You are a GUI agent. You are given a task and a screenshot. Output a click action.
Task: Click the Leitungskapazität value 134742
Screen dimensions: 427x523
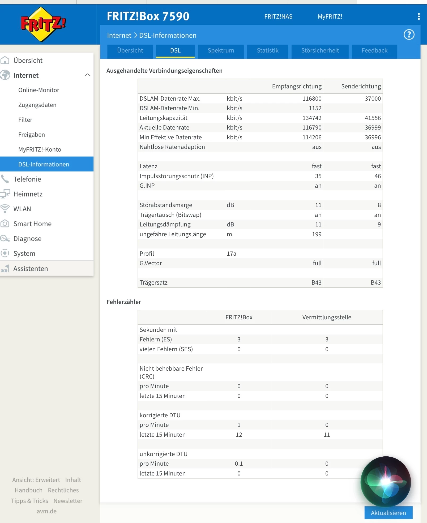[312, 118]
